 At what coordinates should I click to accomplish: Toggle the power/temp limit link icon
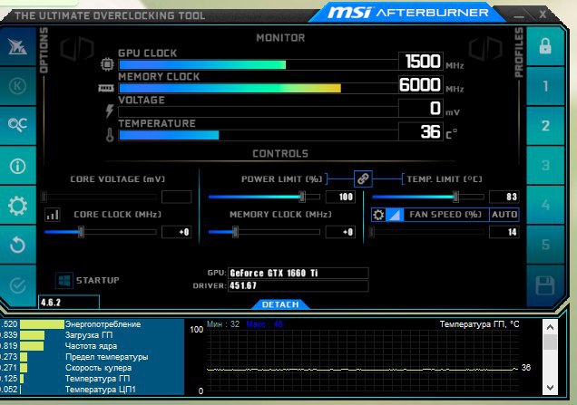coord(363,179)
